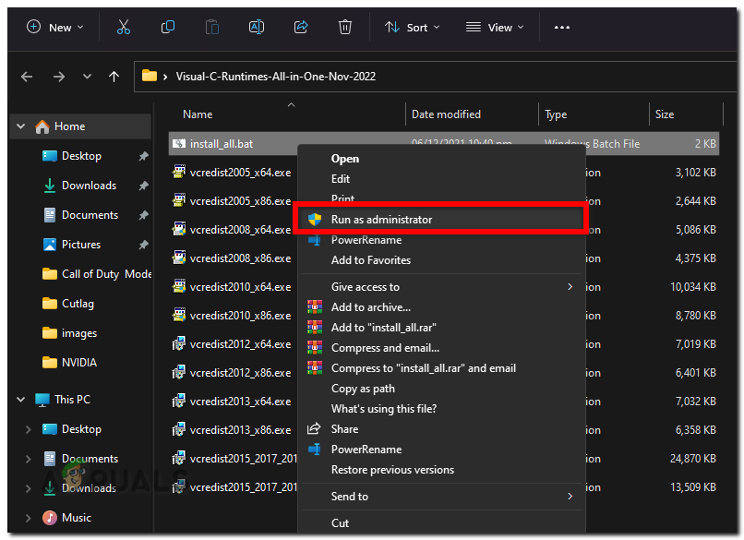Delete the file using the trash icon
Viewport: 744px width, 540px height.
point(345,28)
